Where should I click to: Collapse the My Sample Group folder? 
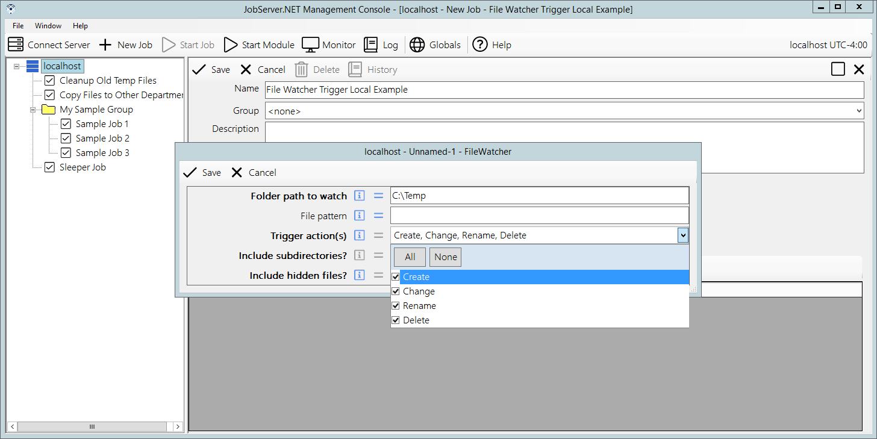click(x=33, y=110)
